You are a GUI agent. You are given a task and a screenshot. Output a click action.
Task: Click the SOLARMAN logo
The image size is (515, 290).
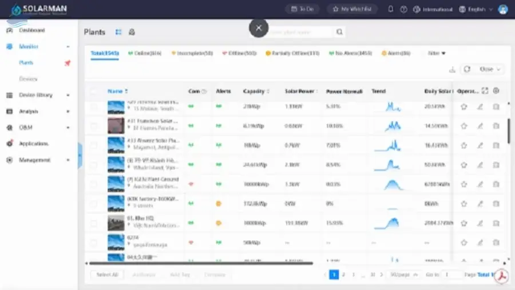tap(39, 10)
